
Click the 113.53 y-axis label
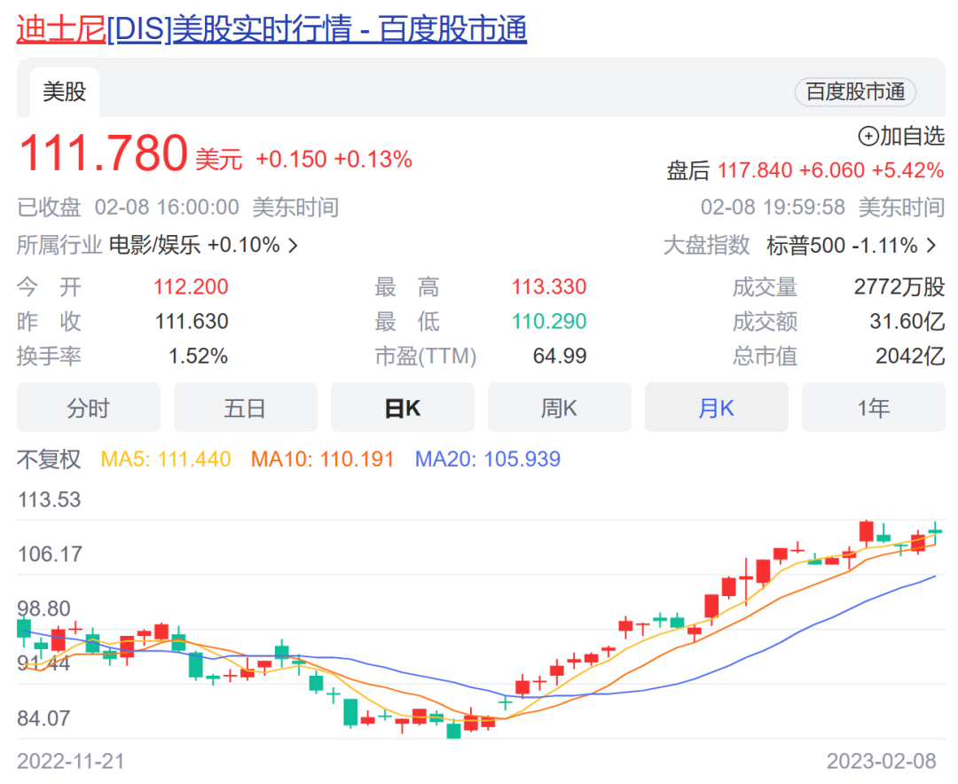49,500
